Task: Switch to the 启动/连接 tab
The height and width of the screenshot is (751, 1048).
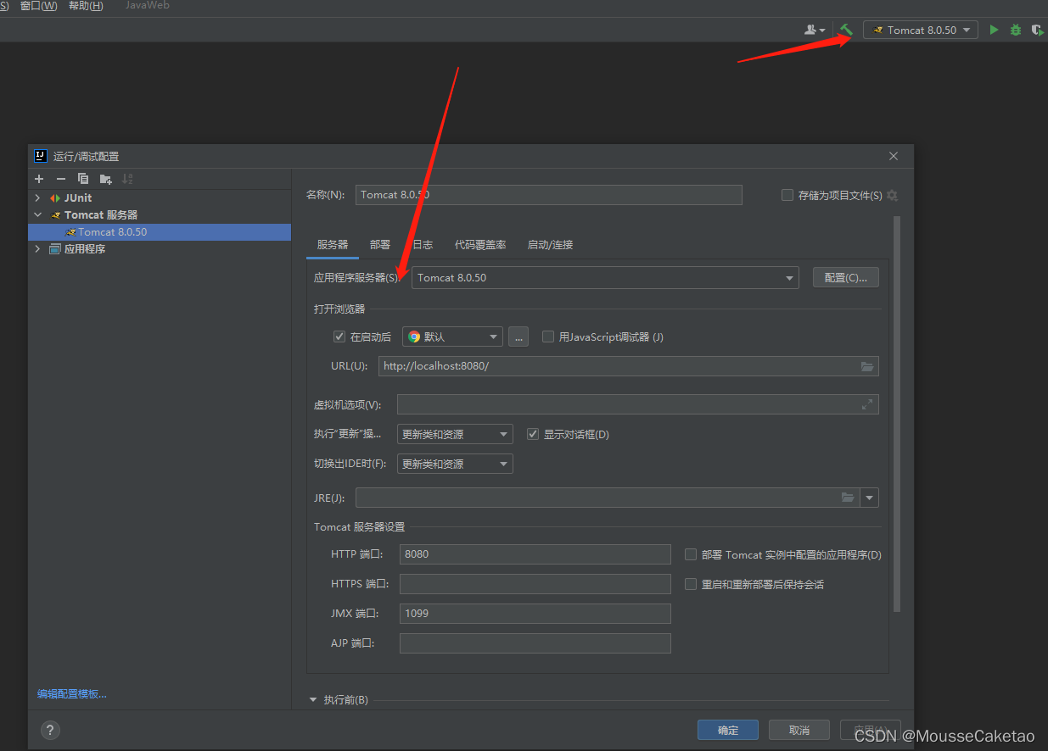Action: point(550,244)
